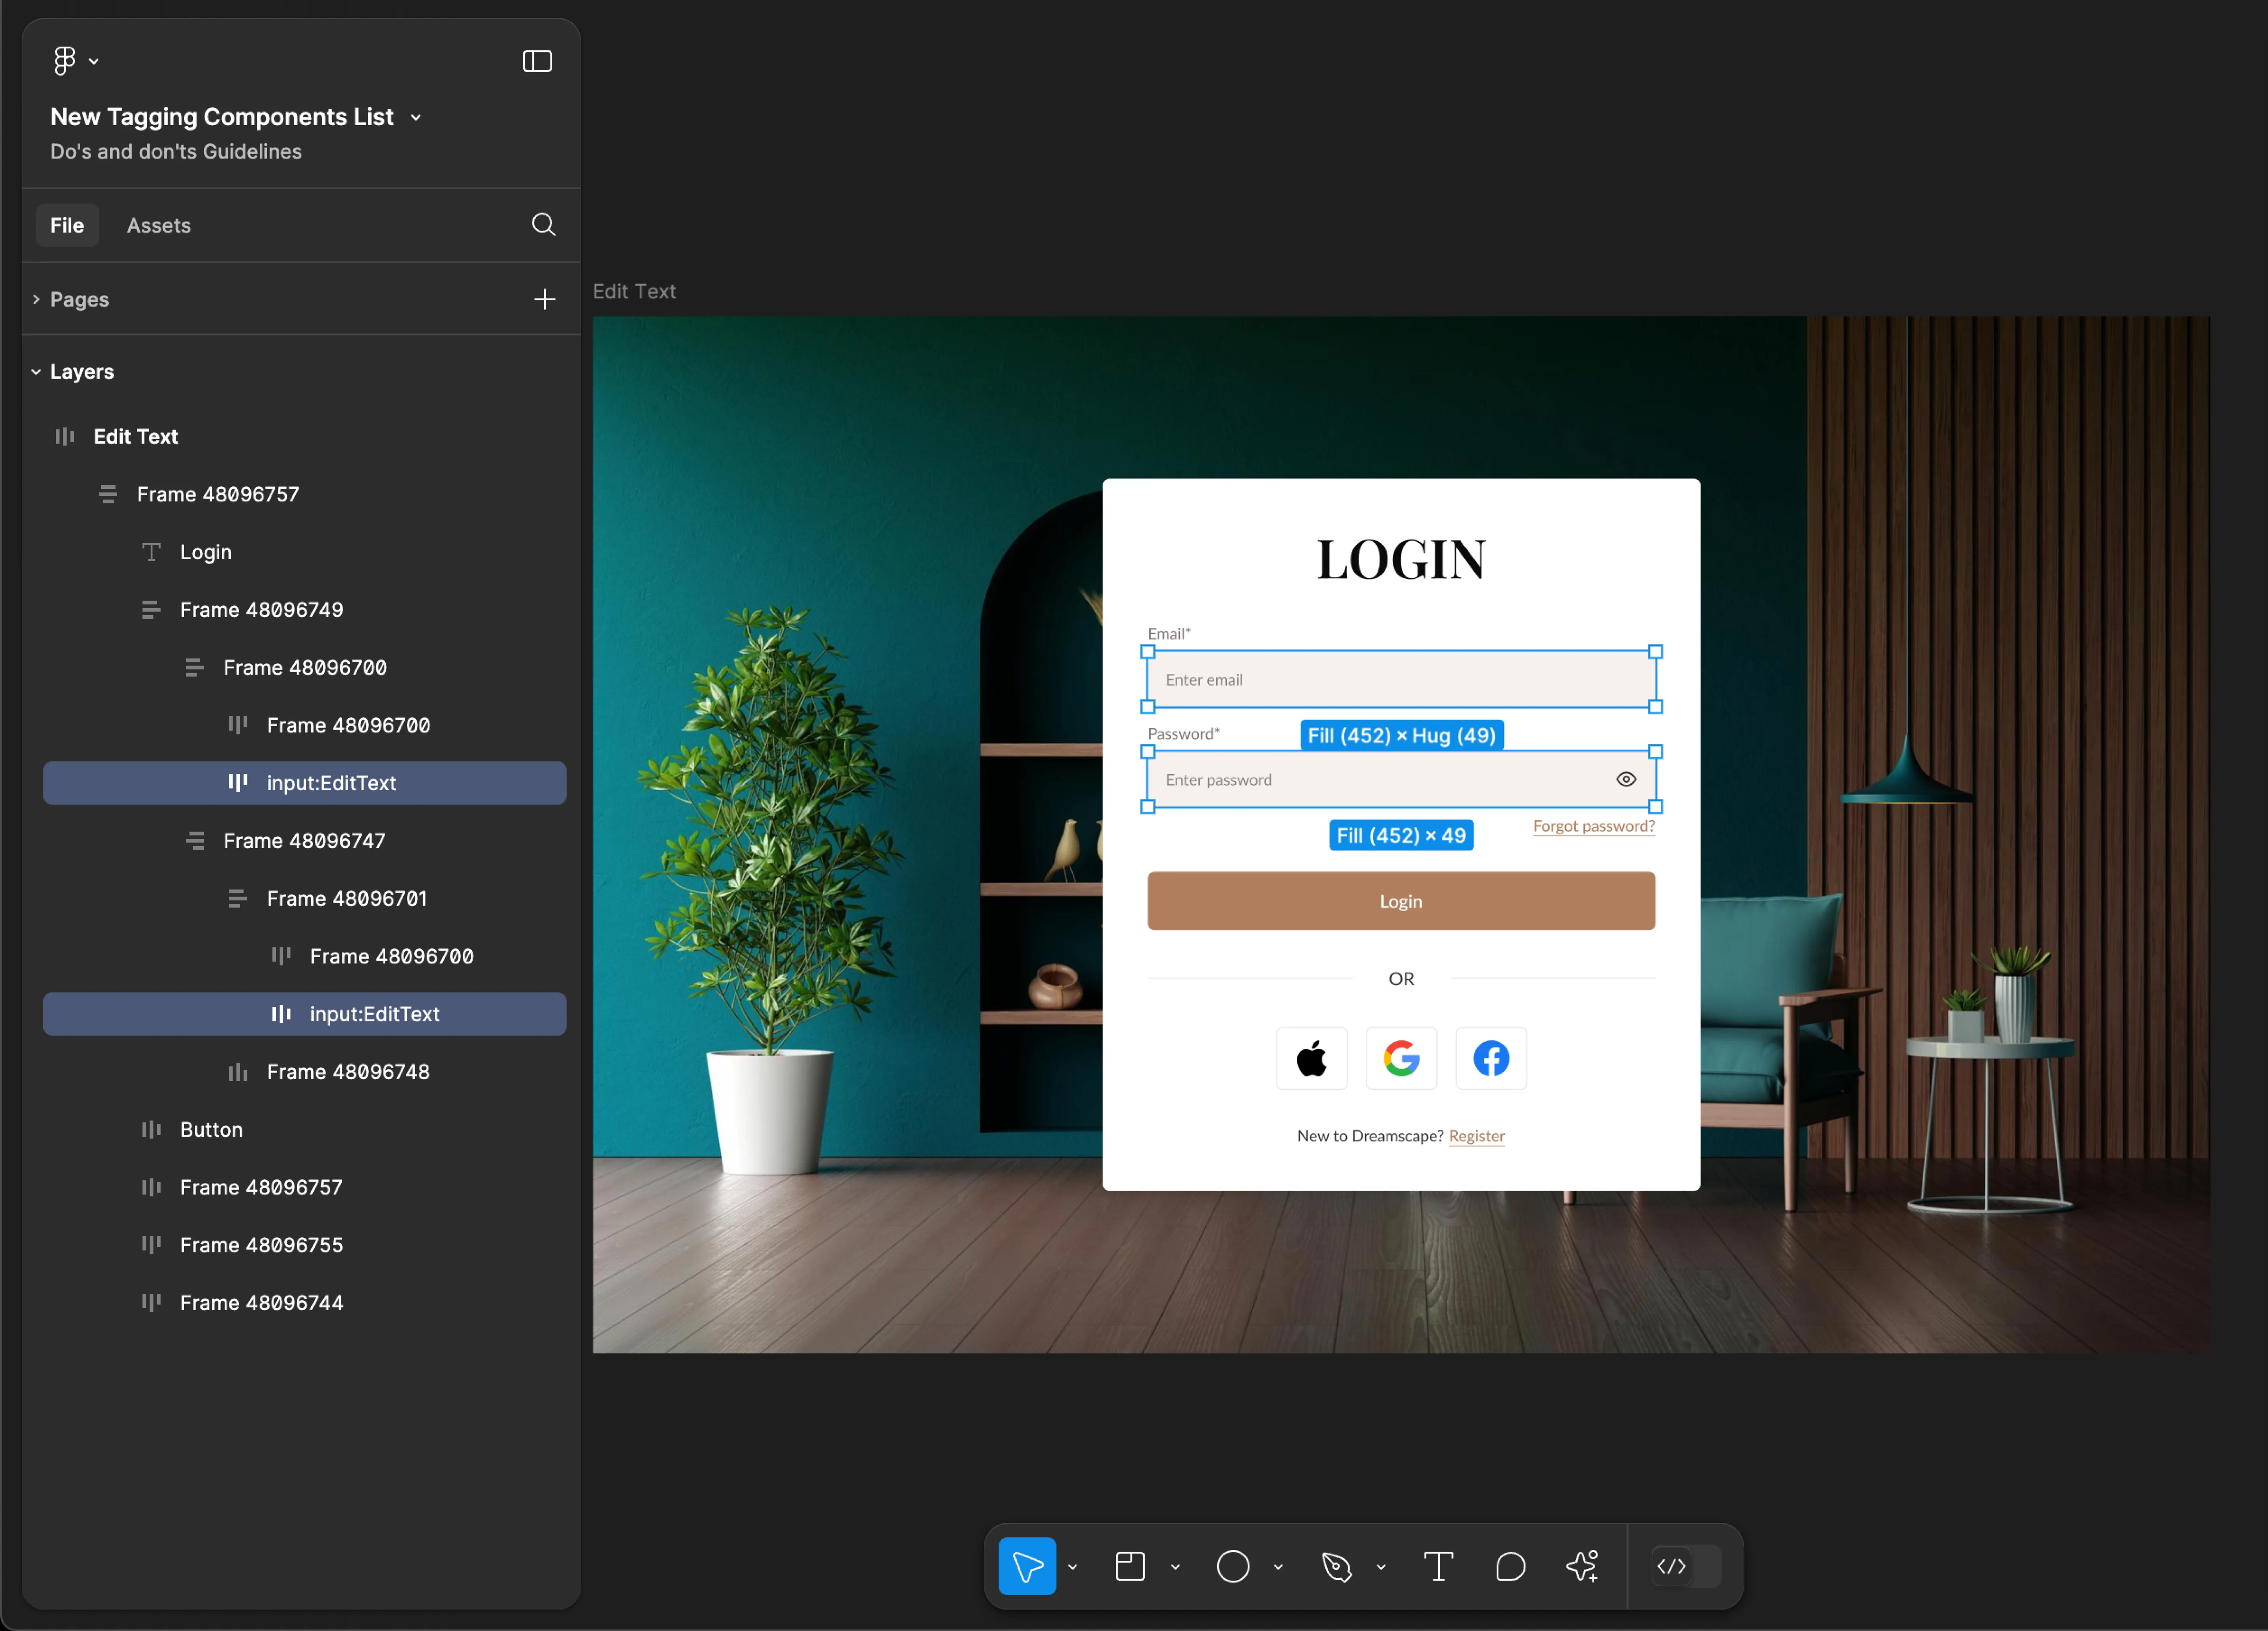
Task: Click the icon beside Frame 48096749
Action: pyautogui.click(x=151, y=610)
